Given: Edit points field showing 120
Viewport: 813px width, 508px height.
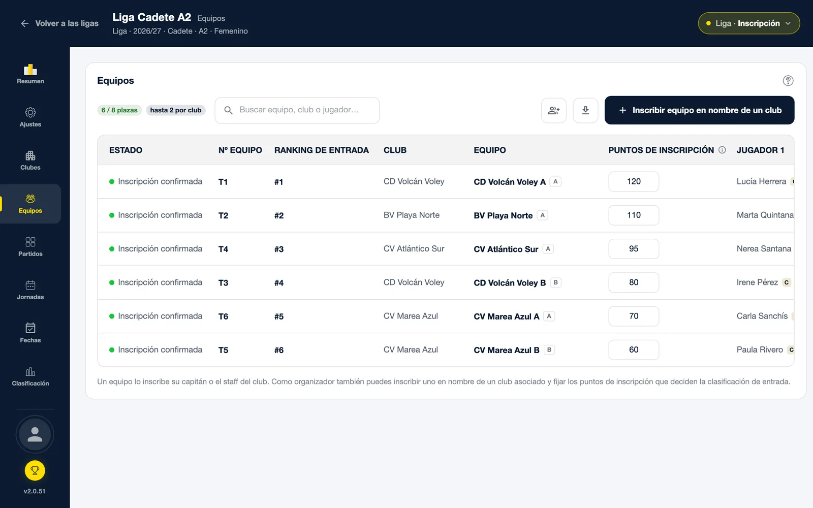Looking at the screenshot, I should pyautogui.click(x=634, y=181).
